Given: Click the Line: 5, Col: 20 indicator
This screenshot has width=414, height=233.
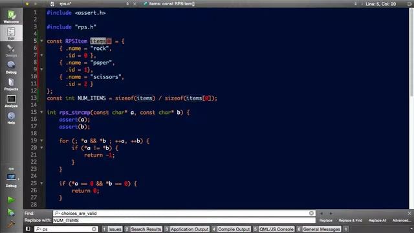Looking at the screenshot, I should [x=380, y=4].
